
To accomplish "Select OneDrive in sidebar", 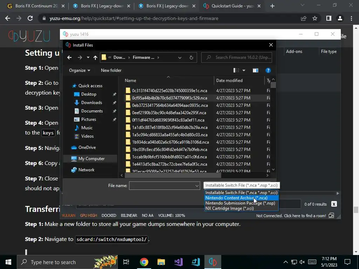I will coord(87,147).
